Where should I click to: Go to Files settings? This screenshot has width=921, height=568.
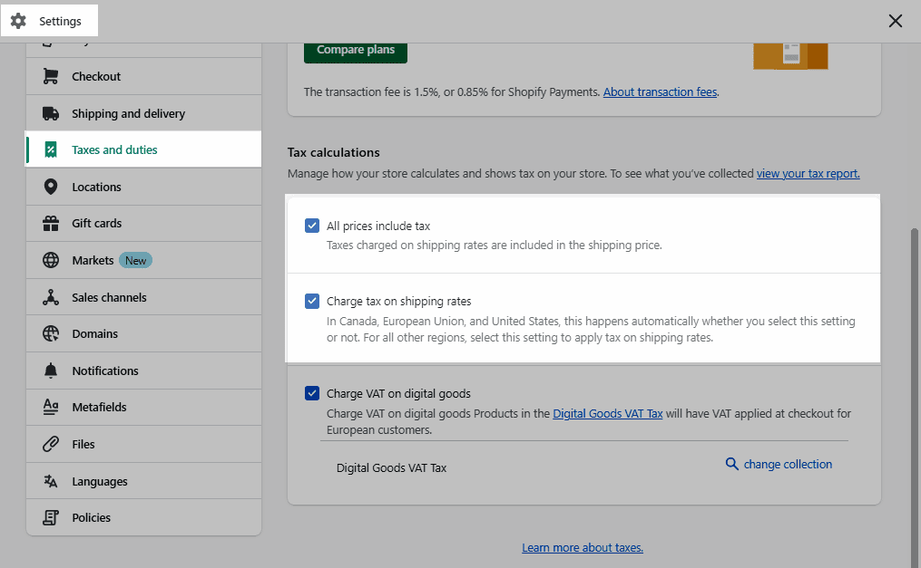(x=144, y=444)
